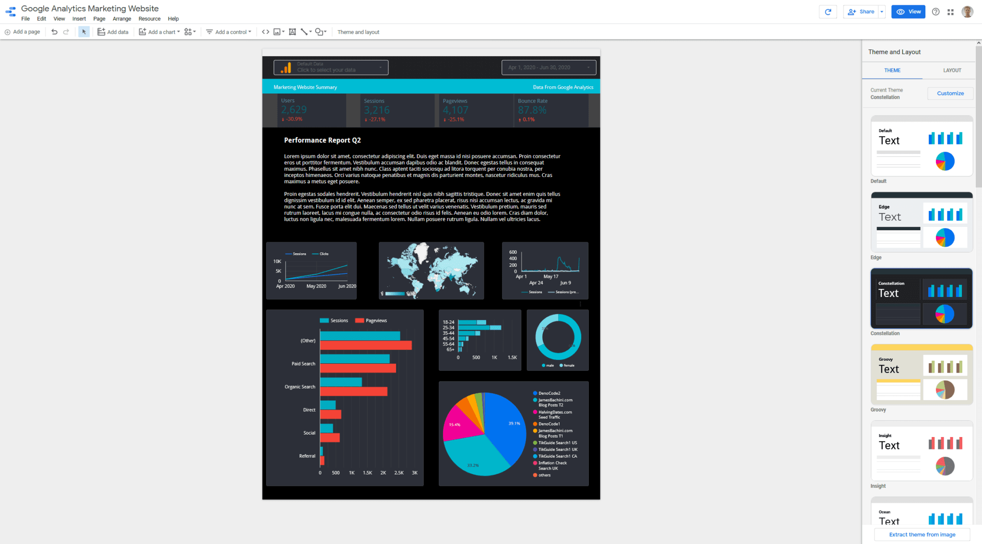Open the Add a chart dropdown
Screen dimensions: 982x544
click(x=159, y=32)
